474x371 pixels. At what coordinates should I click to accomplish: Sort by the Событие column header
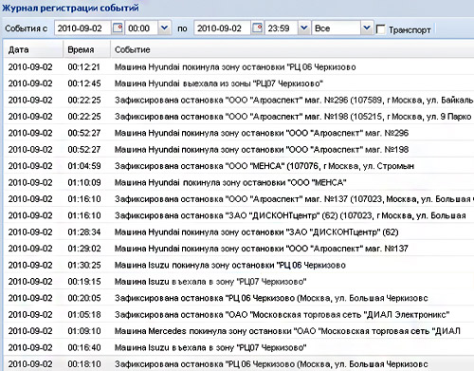(x=292, y=49)
